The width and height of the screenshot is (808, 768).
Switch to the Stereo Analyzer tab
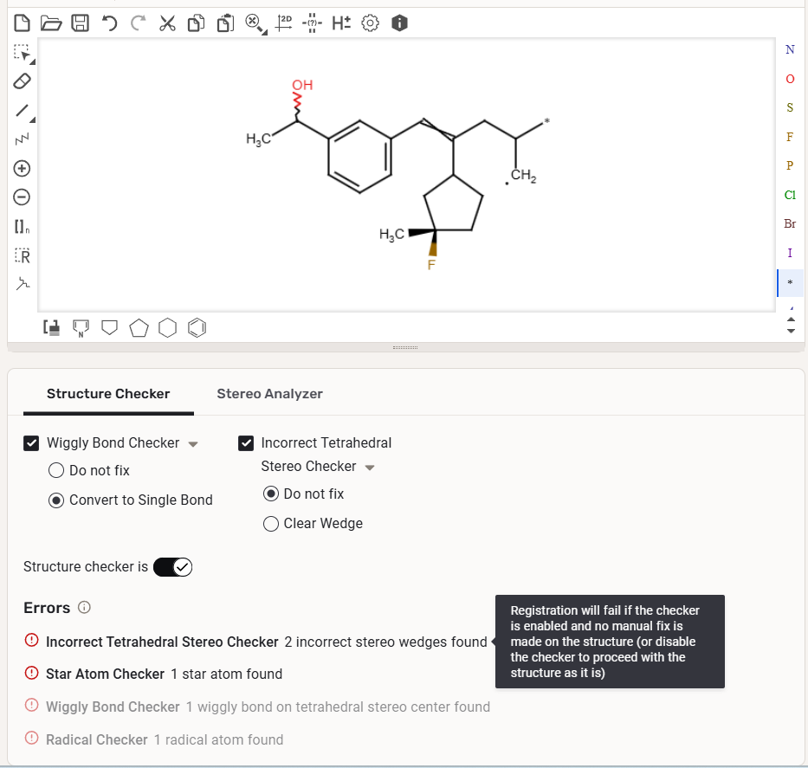click(269, 394)
